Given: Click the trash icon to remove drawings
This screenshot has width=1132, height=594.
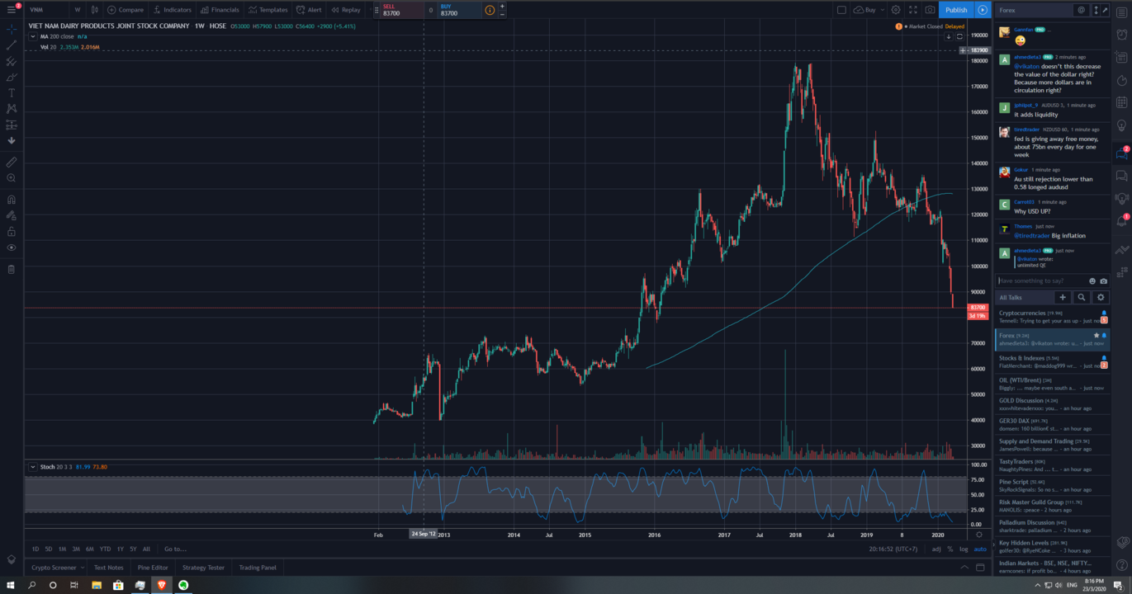Looking at the screenshot, I should point(12,269).
